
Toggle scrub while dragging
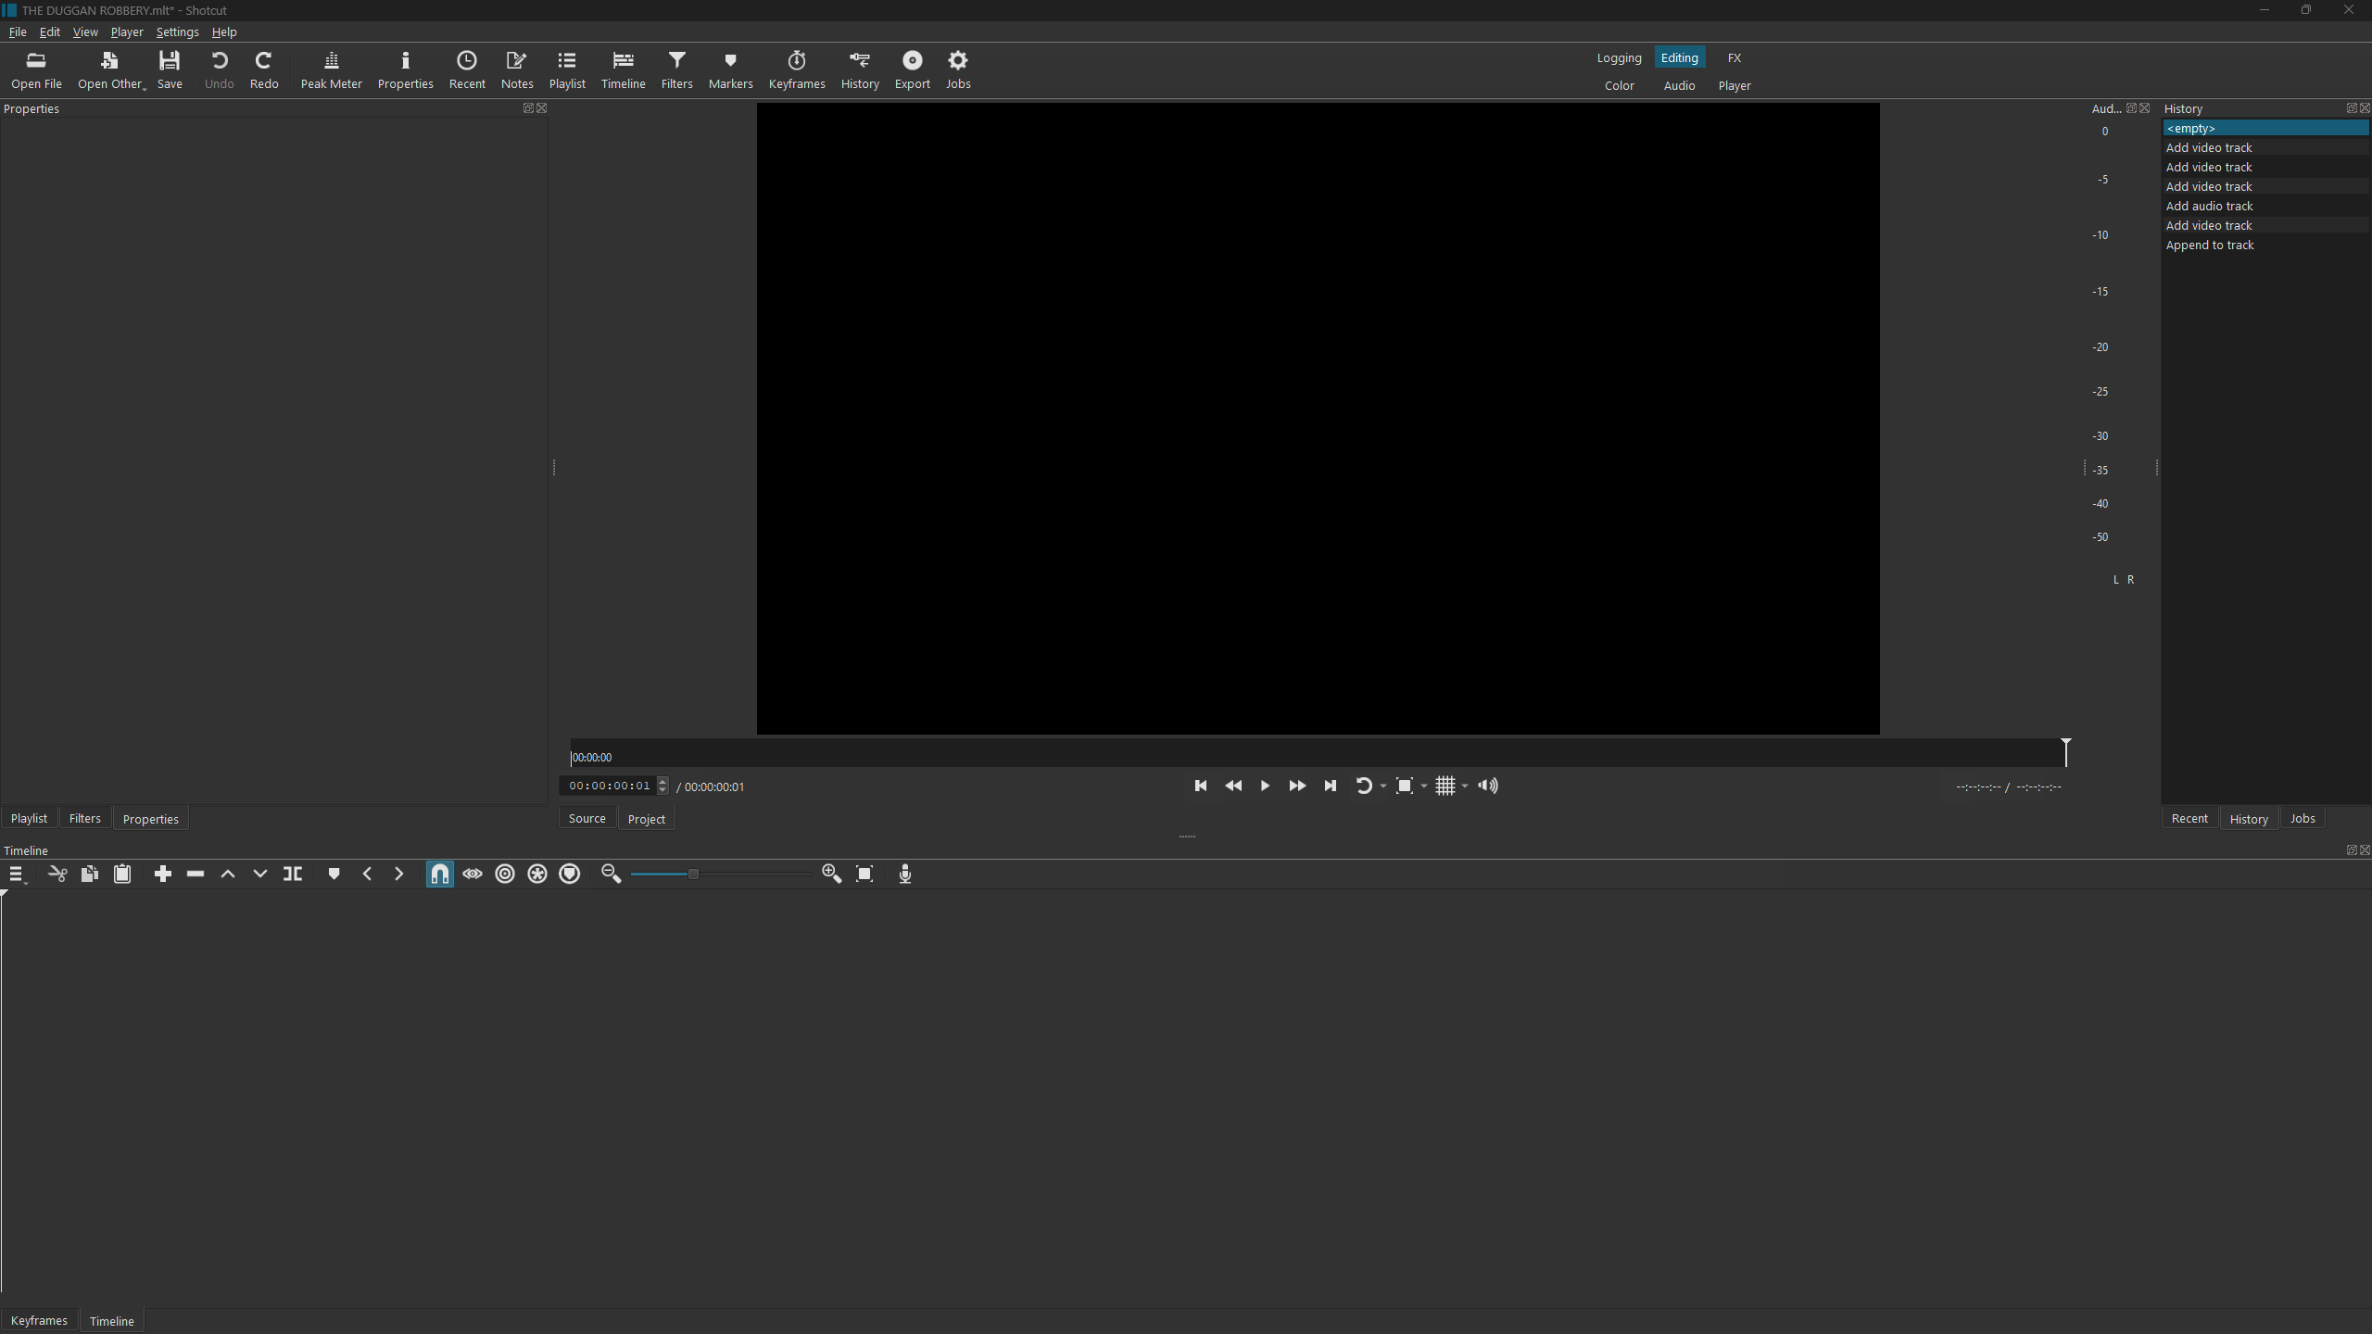473,874
